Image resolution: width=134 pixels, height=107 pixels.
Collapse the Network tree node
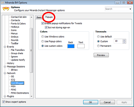[5, 73]
